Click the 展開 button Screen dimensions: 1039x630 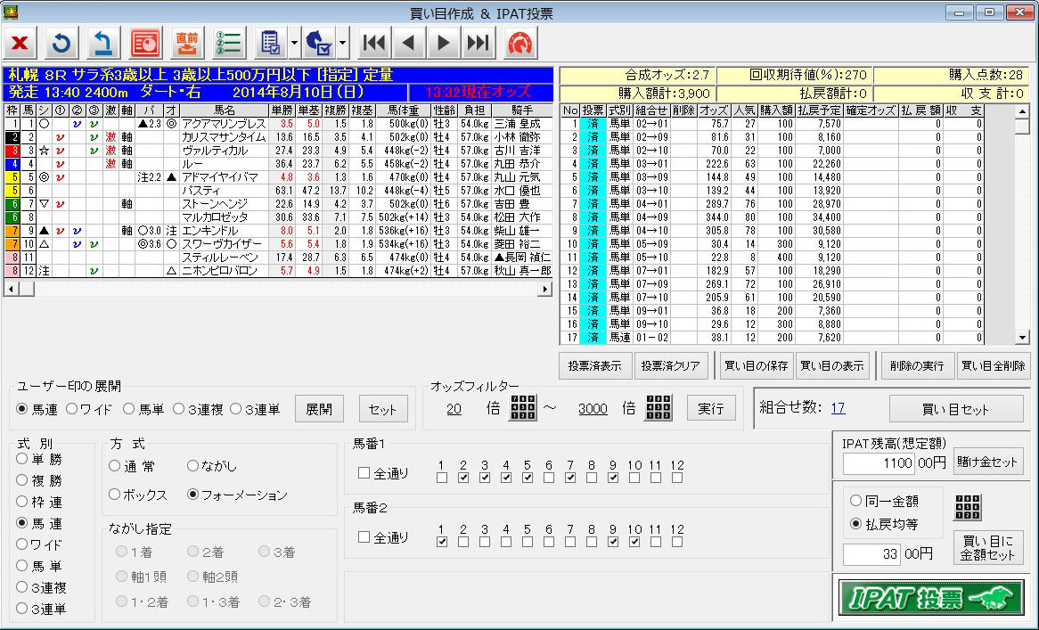pyautogui.click(x=319, y=409)
